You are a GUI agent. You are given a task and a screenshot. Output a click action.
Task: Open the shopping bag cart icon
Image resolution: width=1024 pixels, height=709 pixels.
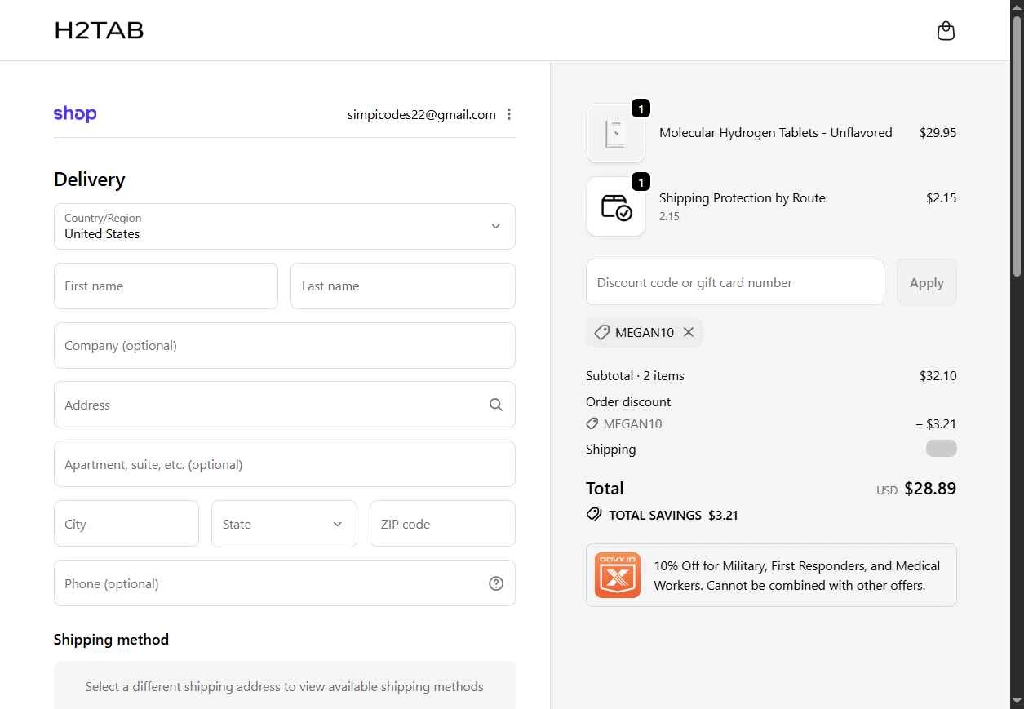pyautogui.click(x=946, y=31)
